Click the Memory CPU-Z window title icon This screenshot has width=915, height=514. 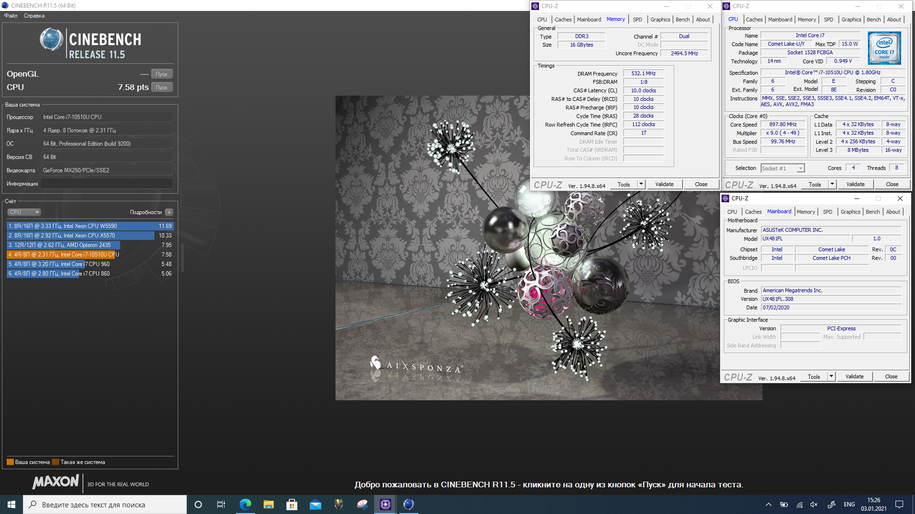click(x=535, y=6)
